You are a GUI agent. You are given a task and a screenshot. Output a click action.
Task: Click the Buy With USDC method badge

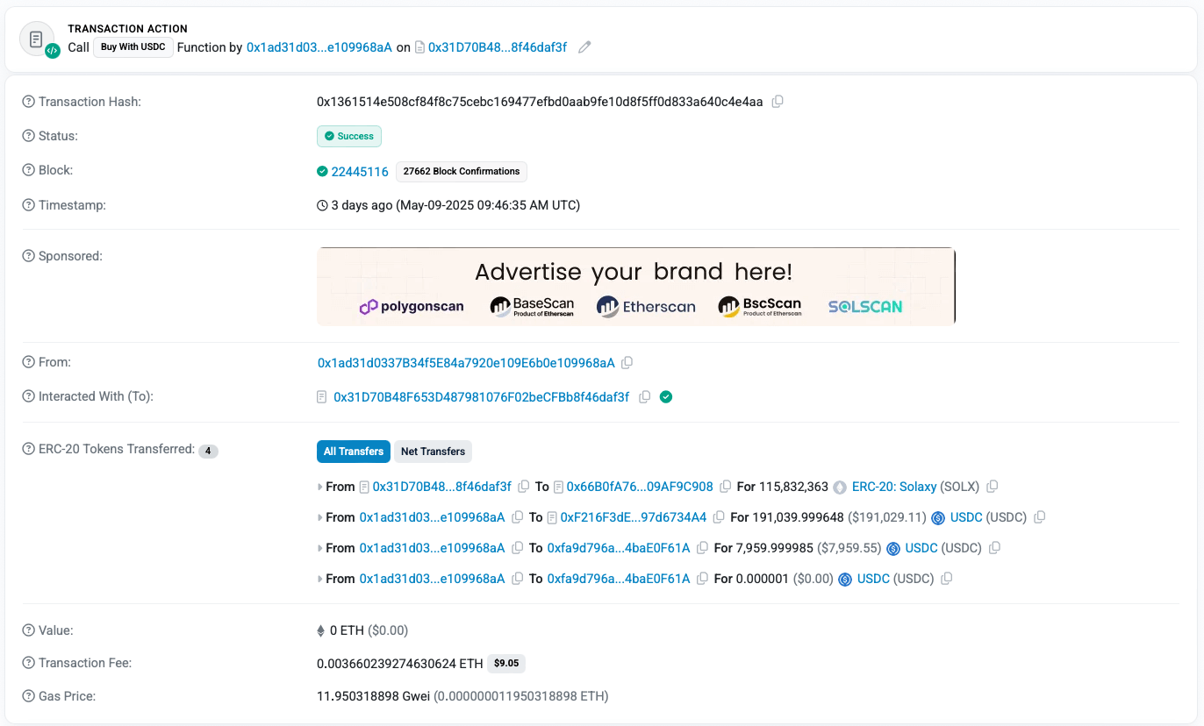pos(133,47)
